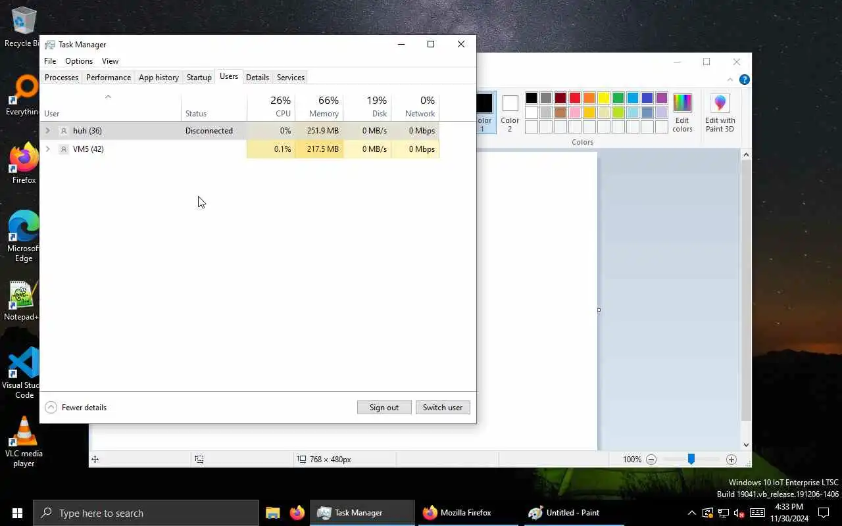Click the Task Manager taskbar button
The image size is (842, 526).
point(362,513)
